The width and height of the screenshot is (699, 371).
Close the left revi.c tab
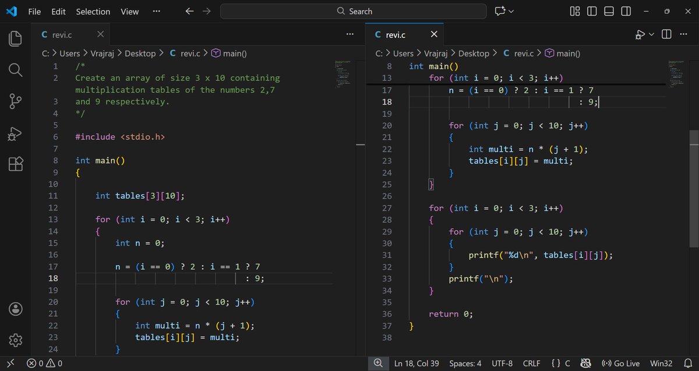click(101, 35)
